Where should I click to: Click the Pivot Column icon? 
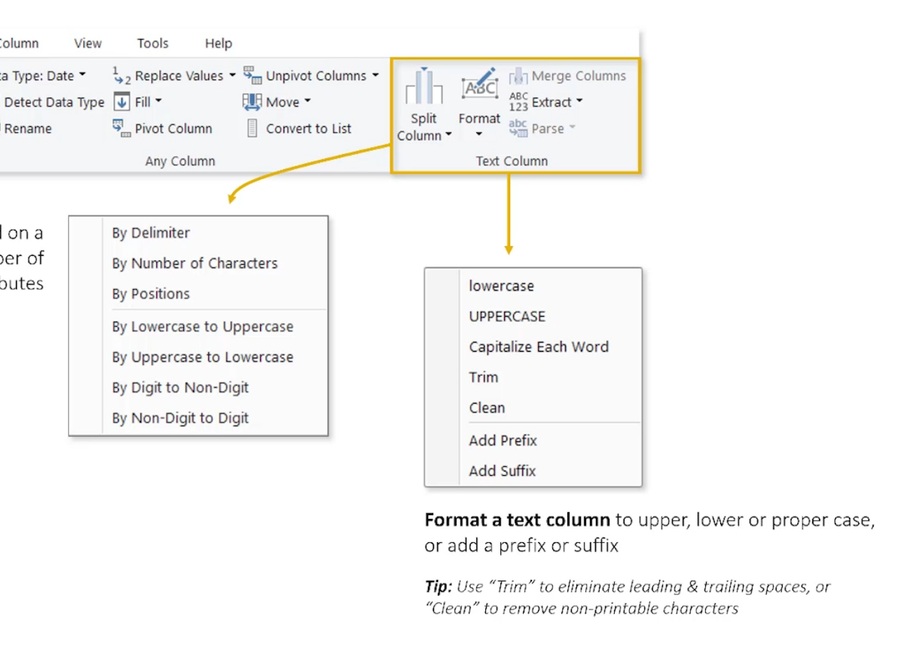[121, 128]
